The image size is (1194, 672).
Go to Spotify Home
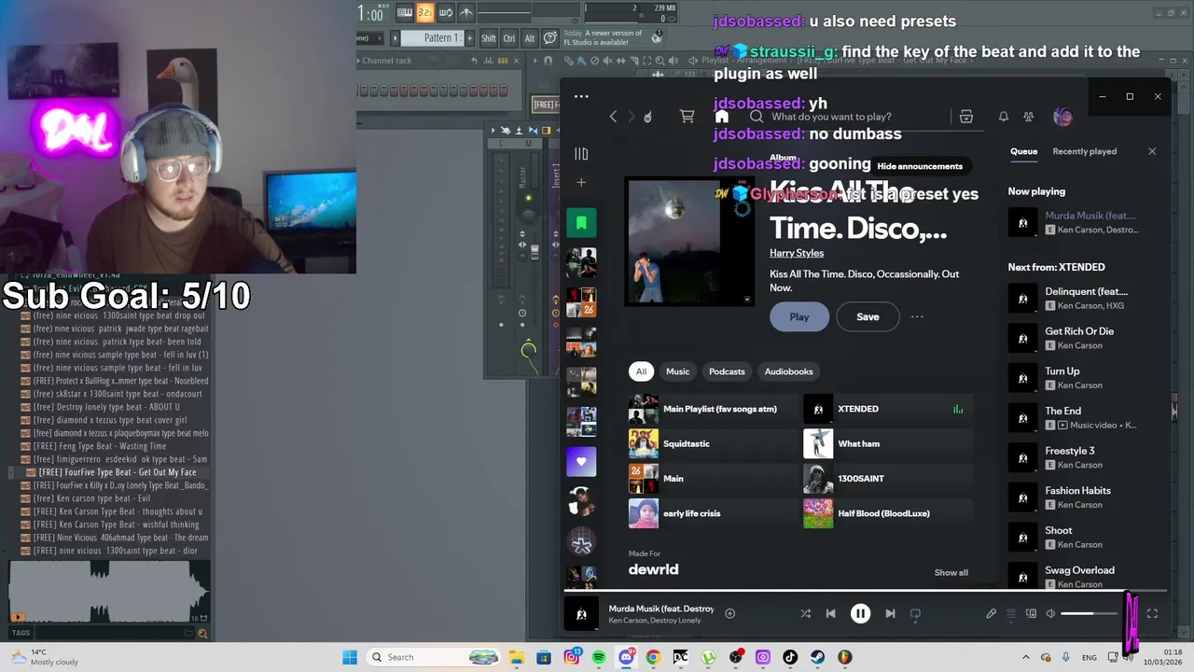721,117
